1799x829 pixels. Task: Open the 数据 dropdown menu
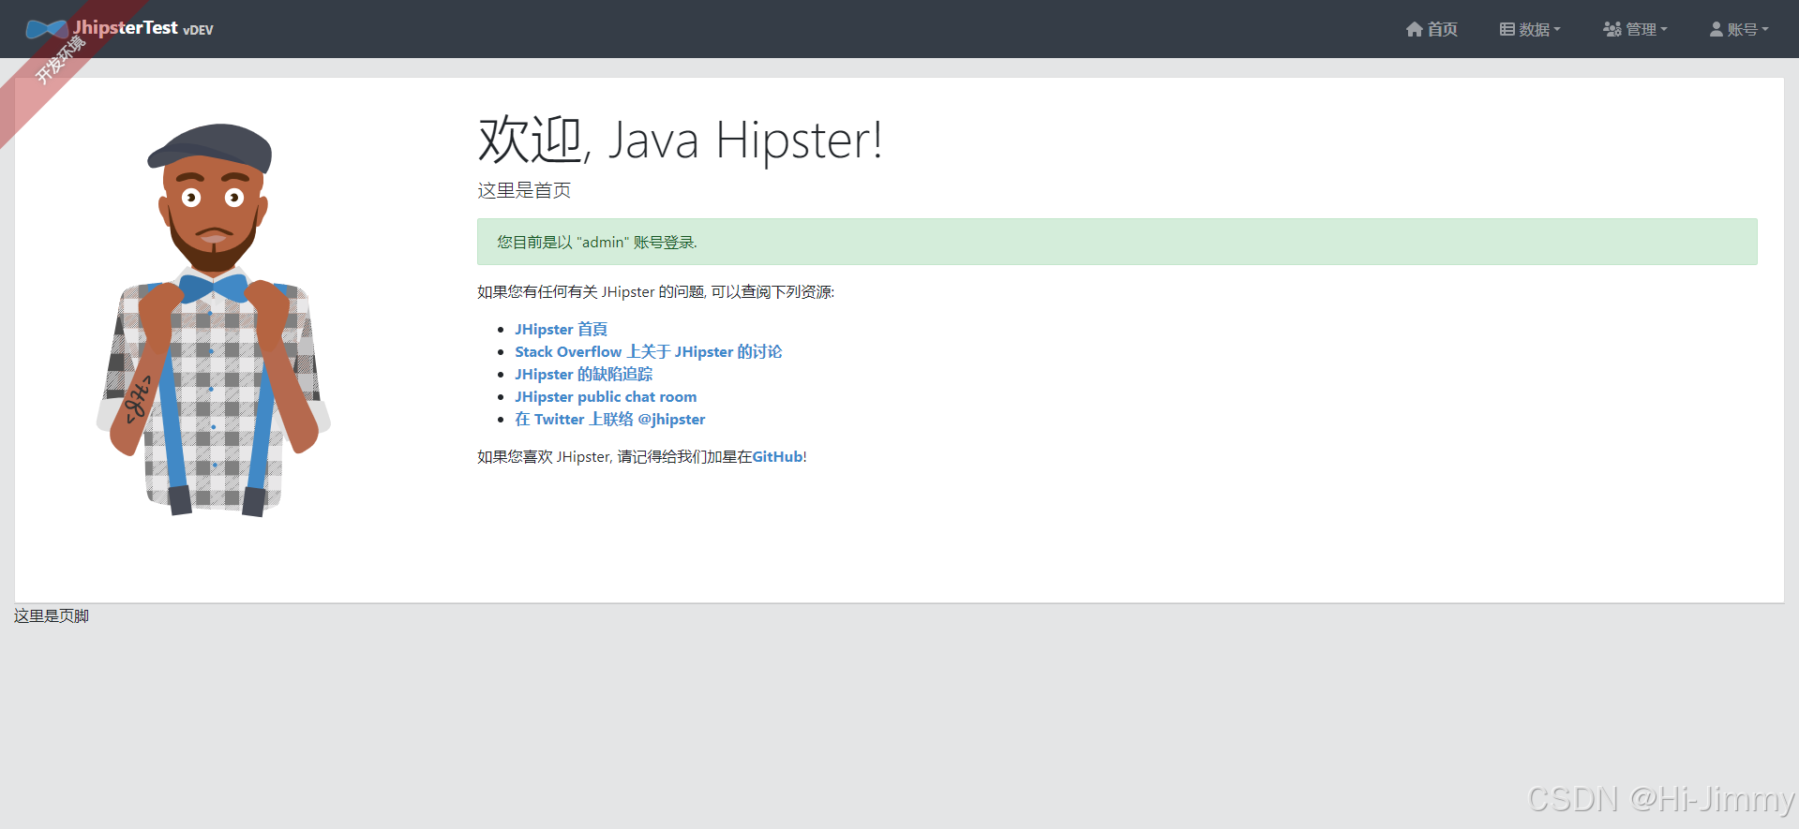[1530, 29]
